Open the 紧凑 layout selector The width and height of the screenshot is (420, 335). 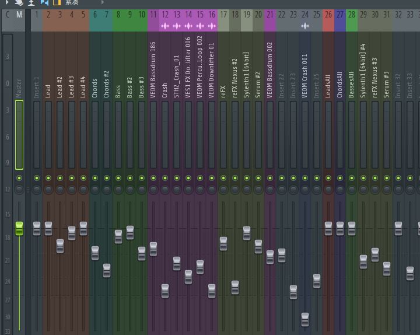click(72, 2)
